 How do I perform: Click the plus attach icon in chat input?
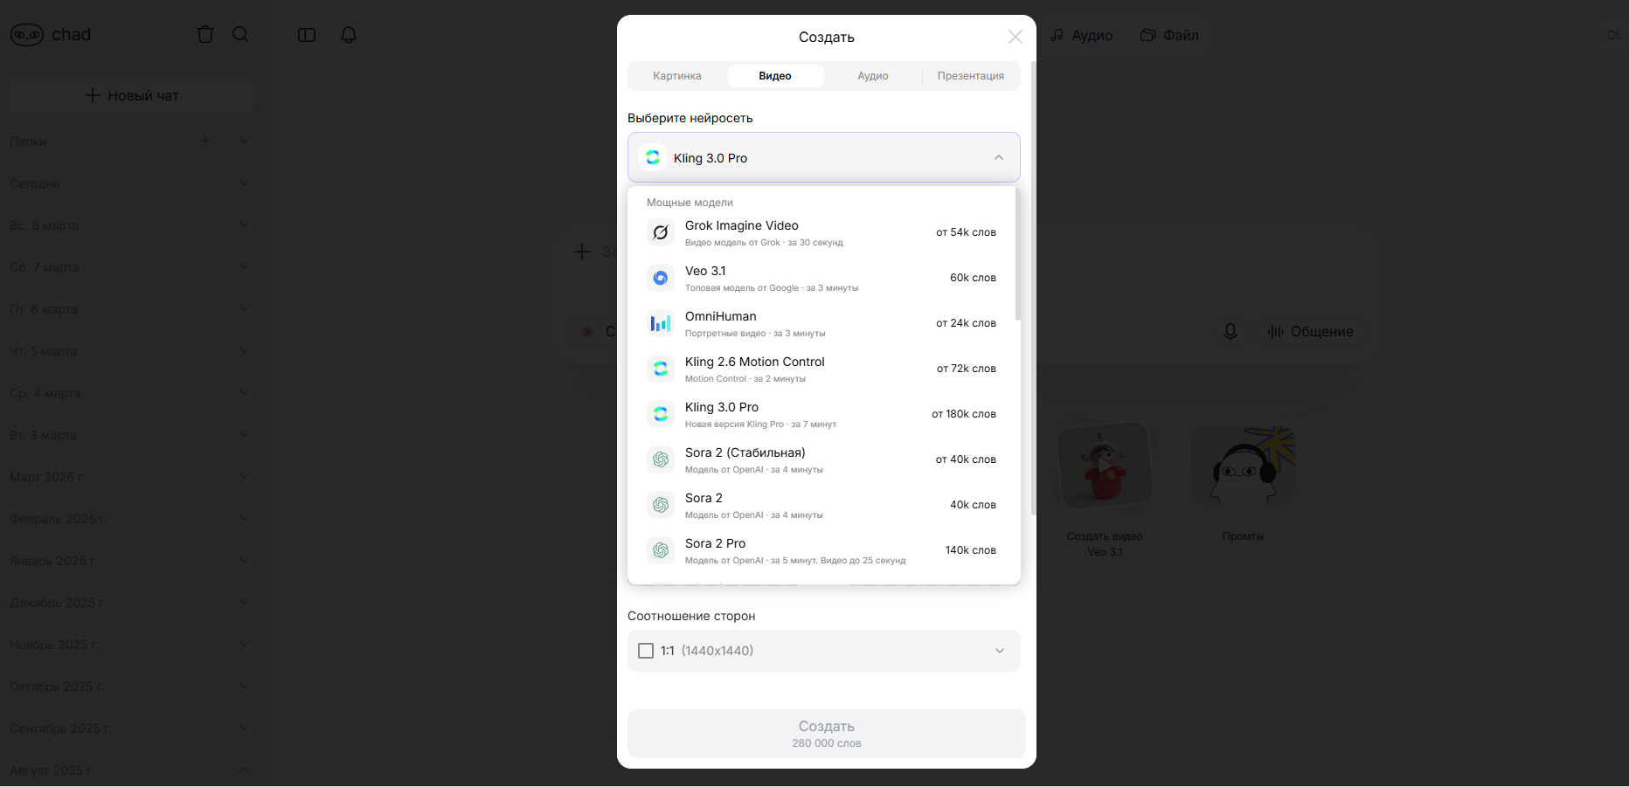[582, 252]
